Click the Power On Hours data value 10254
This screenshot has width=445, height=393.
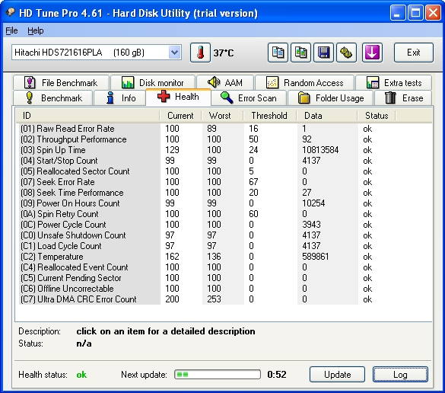[x=313, y=203]
